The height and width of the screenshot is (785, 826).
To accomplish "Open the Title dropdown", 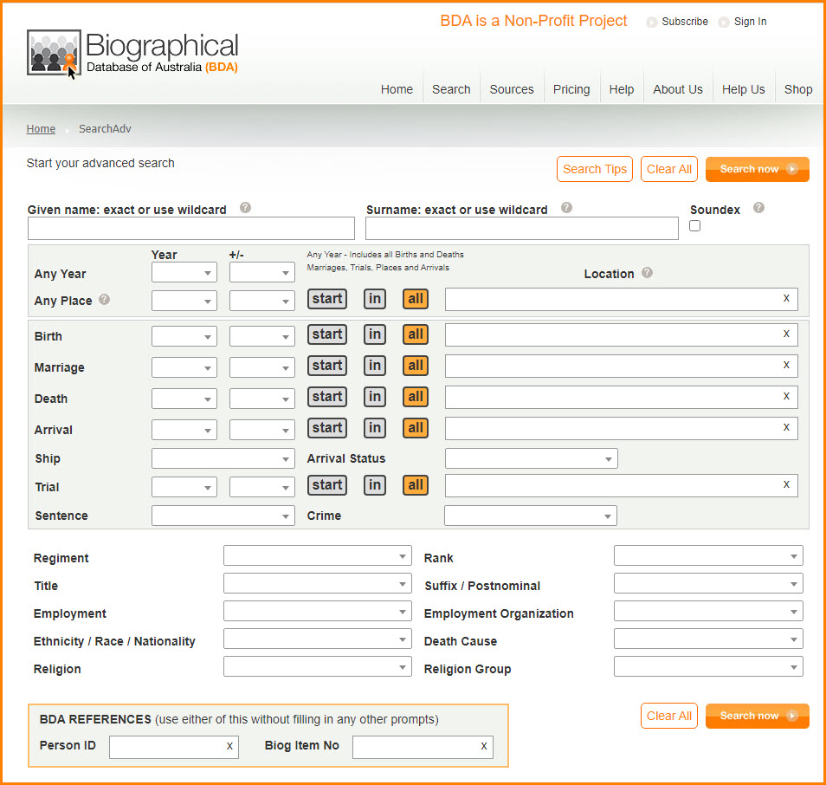I will pyautogui.click(x=317, y=584).
